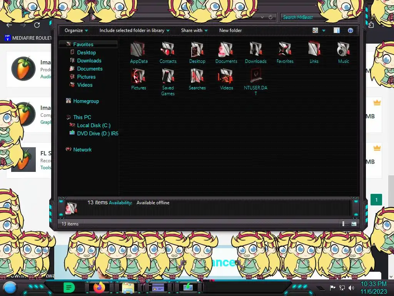
Task: Select Favorites in navigation pane
Action: [83, 44]
